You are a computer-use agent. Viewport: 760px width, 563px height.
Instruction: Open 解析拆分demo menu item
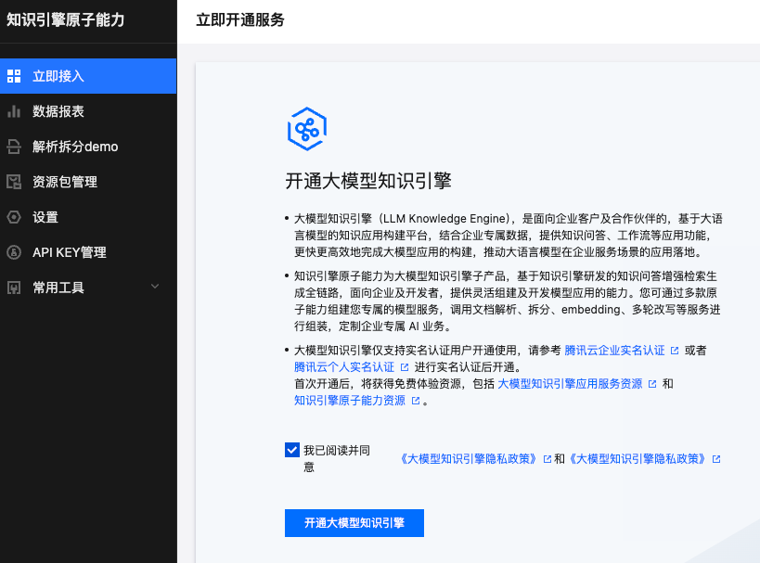pyautogui.click(x=88, y=147)
